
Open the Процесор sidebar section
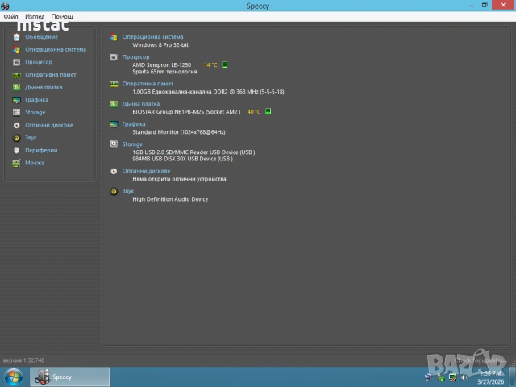tap(38, 62)
